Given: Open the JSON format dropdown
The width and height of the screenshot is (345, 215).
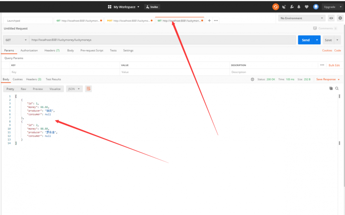Looking at the screenshot, I should [74, 89].
